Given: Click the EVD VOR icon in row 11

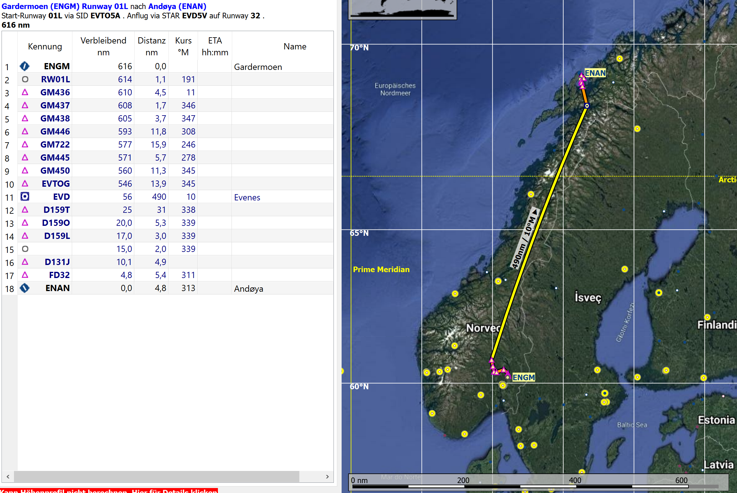Looking at the screenshot, I should click(x=25, y=197).
